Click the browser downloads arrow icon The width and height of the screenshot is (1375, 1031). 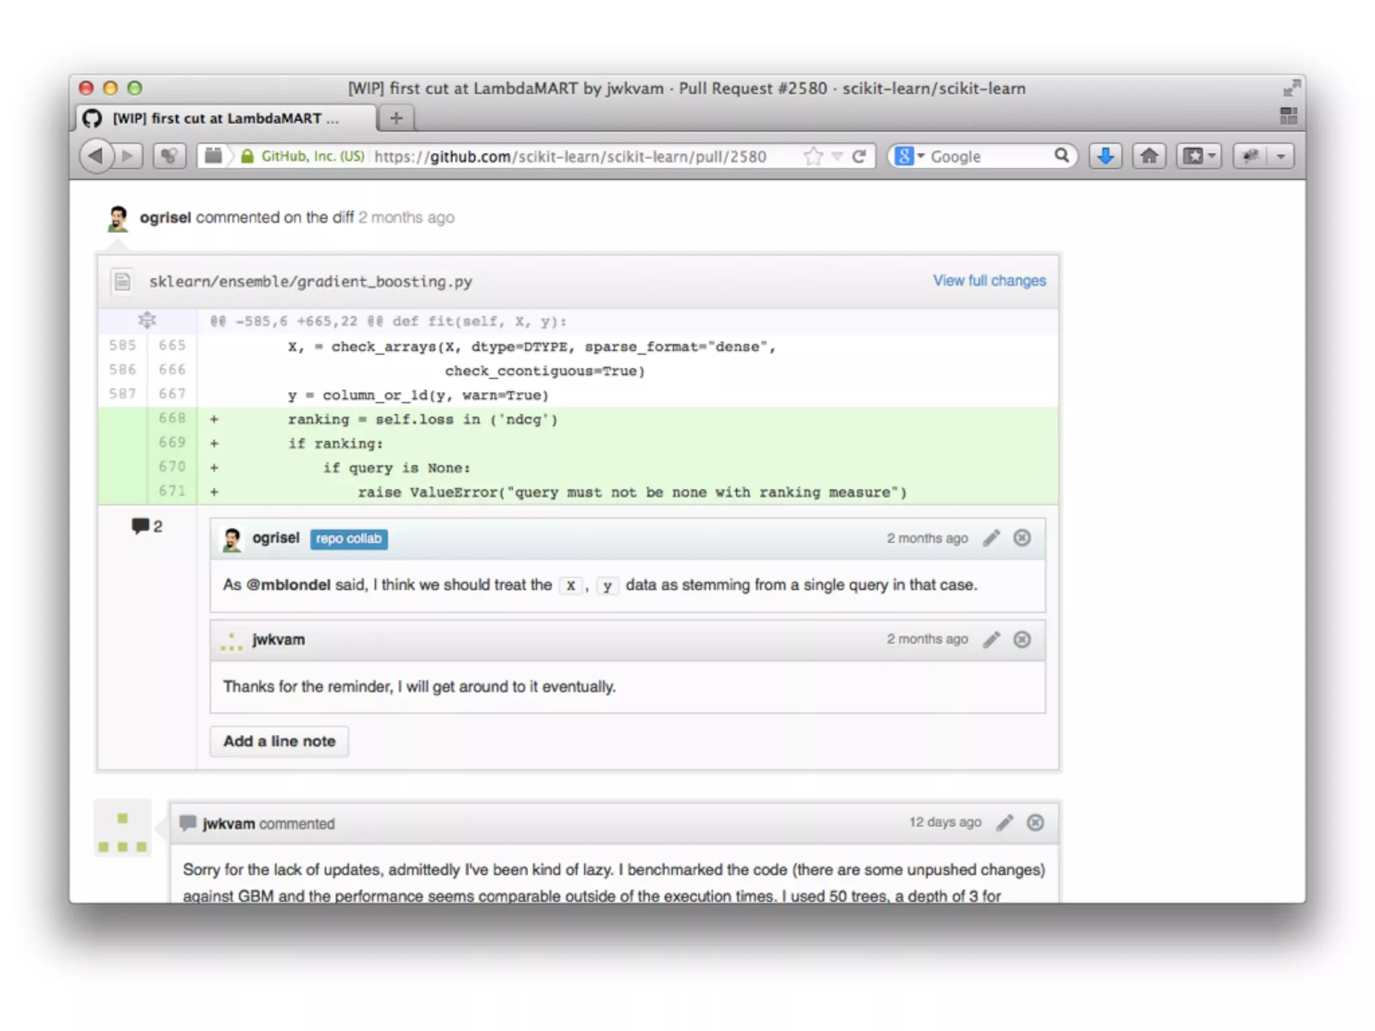pos(1105,156)
